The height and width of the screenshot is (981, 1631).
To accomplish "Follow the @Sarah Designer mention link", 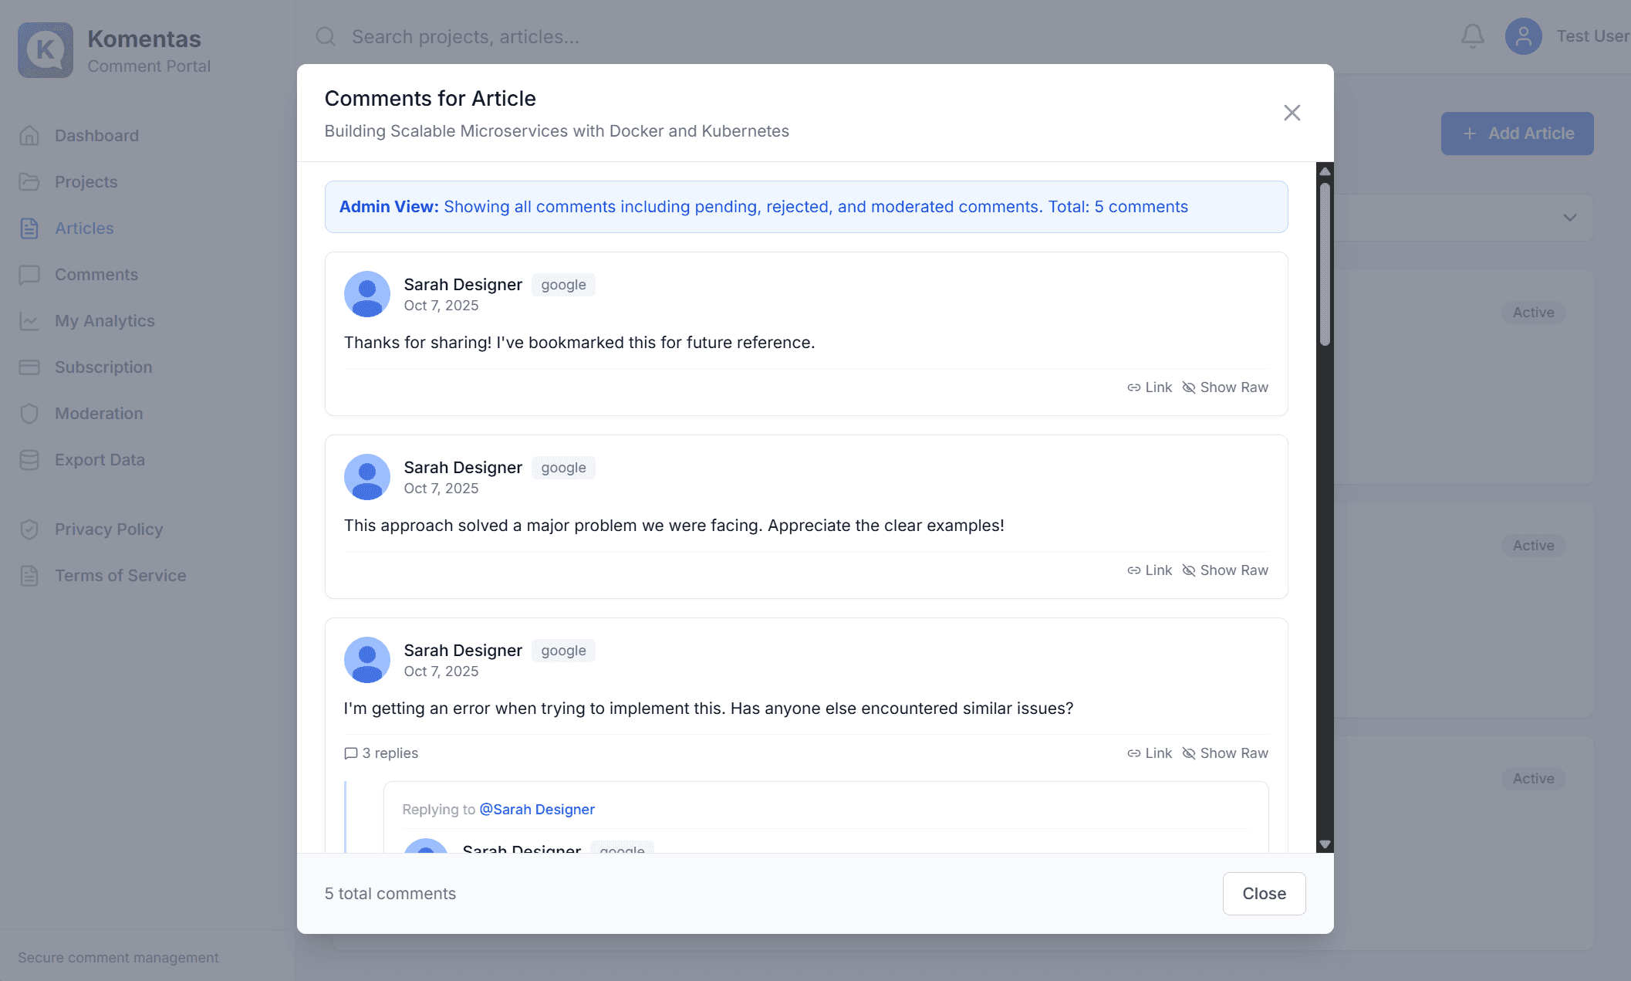I will [537, 810].
